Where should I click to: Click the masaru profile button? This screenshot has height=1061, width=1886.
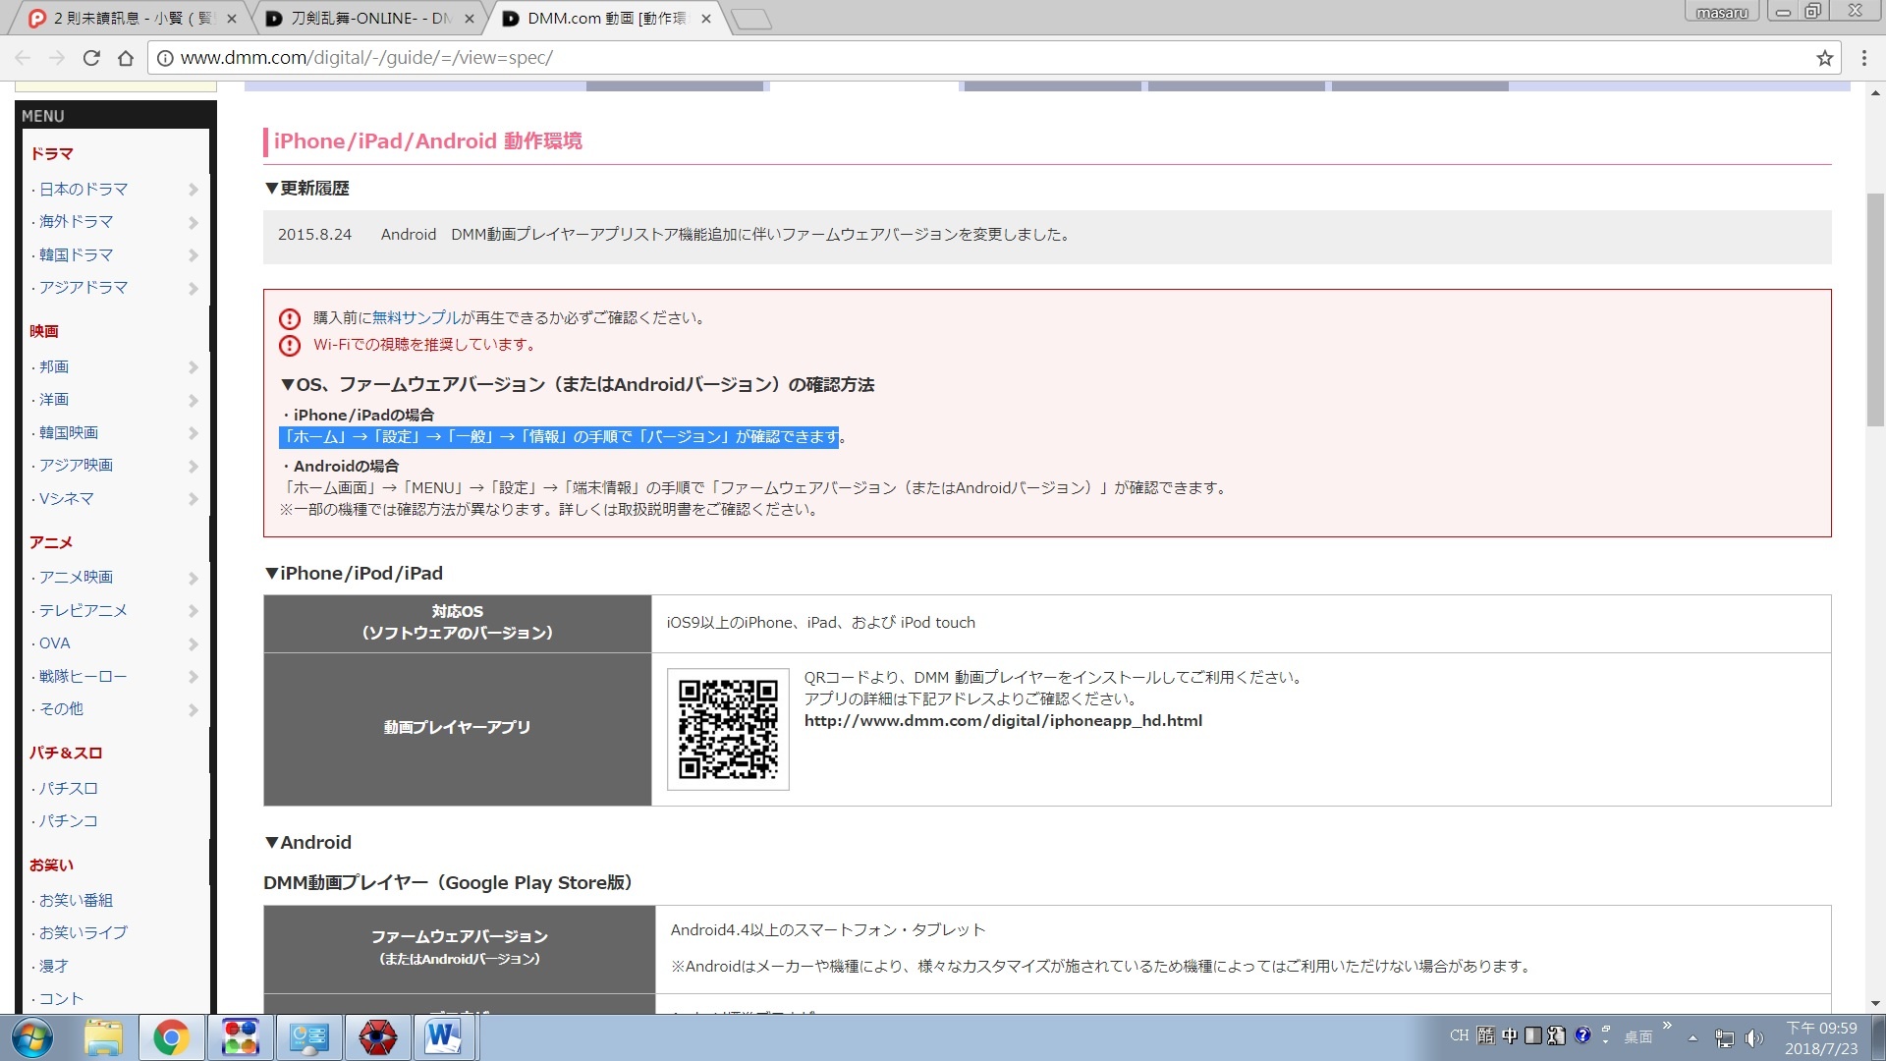point(1721,12)
